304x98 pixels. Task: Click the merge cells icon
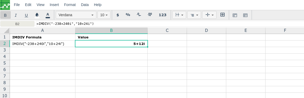[x=223, y=15]
